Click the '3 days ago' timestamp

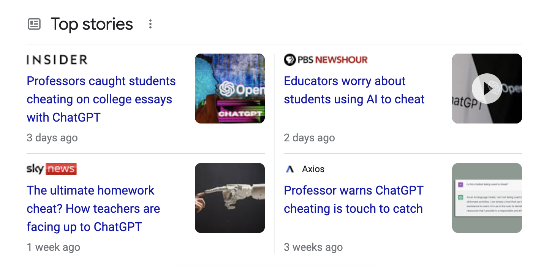52,138
